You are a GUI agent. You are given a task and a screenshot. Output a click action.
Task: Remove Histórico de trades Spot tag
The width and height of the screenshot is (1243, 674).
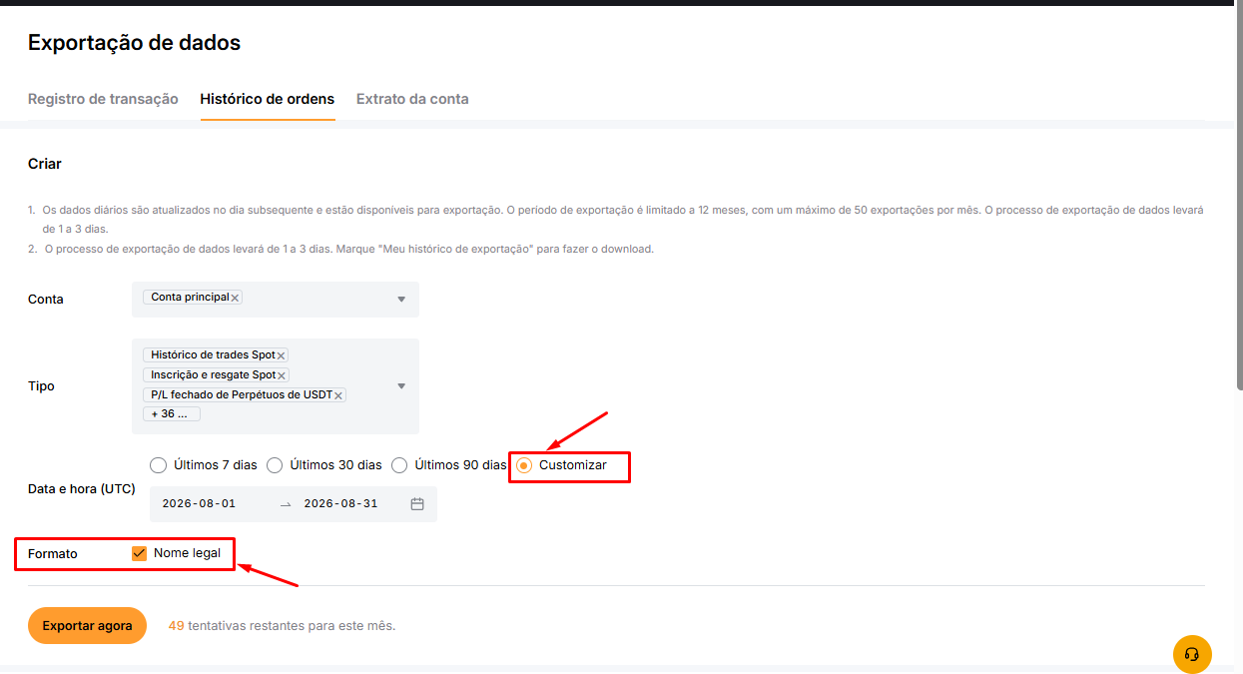tap(282, 355)
